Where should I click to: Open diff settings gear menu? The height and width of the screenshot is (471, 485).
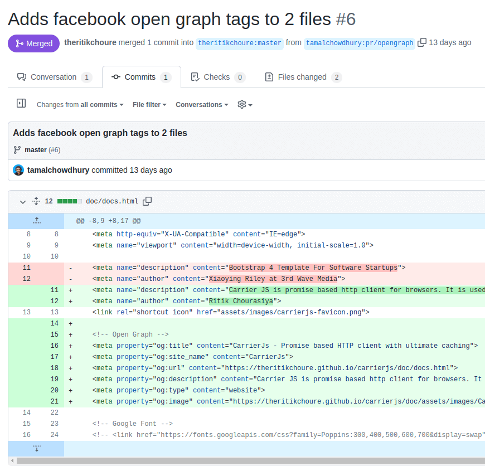click(245, 105)
